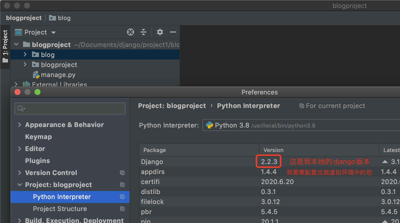
Task: Click the Collapse All icon in Project panel
Action: 143,32
